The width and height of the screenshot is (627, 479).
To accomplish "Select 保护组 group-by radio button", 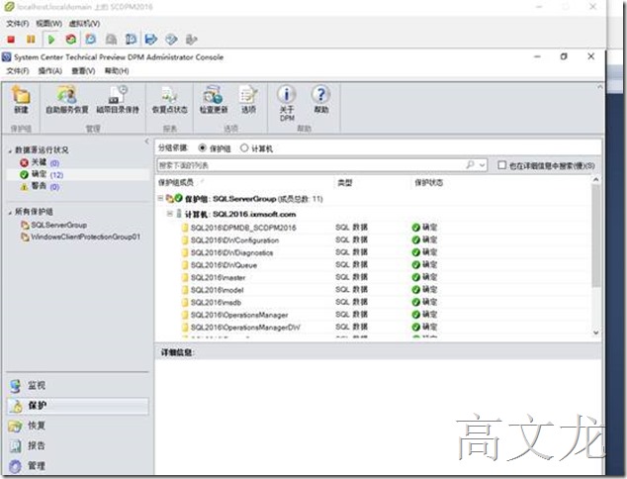I will [x=203, y=148].
